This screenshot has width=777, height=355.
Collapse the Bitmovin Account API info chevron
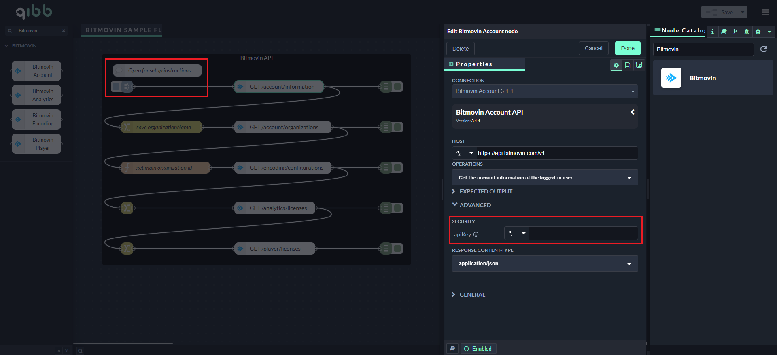pos(632,112)
